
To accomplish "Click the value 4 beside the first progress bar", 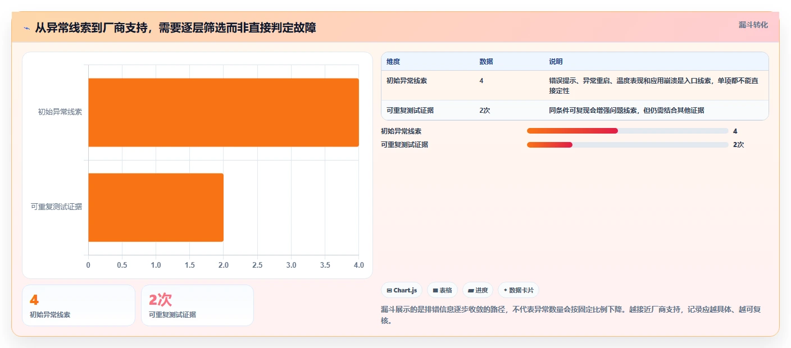I will 735,131.
